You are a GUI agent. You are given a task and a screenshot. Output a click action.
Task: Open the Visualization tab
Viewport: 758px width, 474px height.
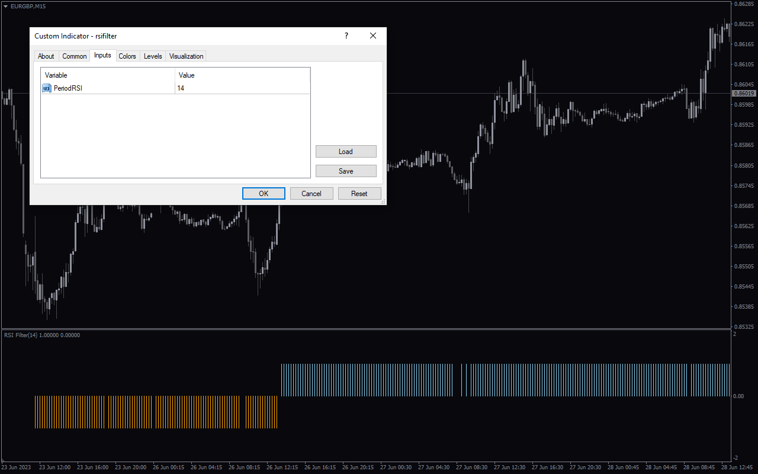[x=187, y=56]
